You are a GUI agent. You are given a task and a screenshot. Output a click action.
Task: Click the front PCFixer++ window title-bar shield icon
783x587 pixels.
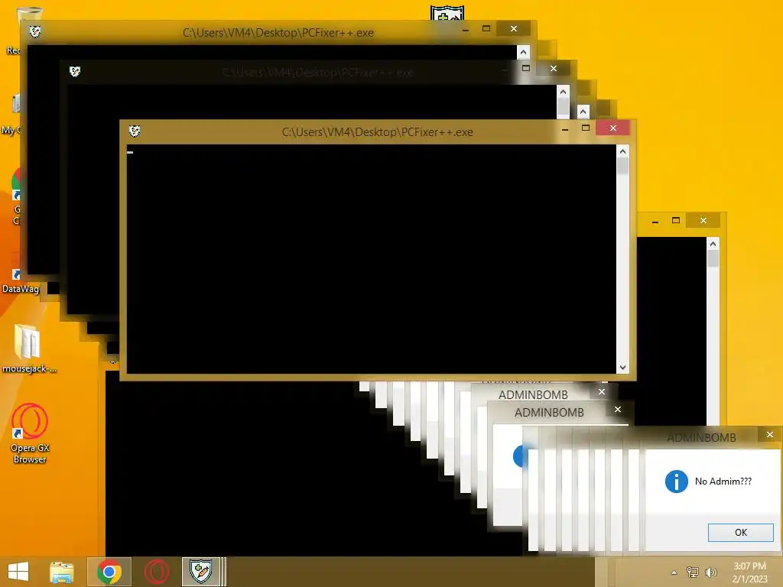135,131
